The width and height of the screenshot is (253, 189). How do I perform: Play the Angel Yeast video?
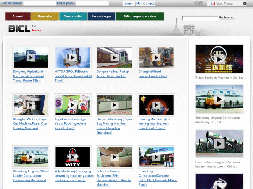pos(73,105)
